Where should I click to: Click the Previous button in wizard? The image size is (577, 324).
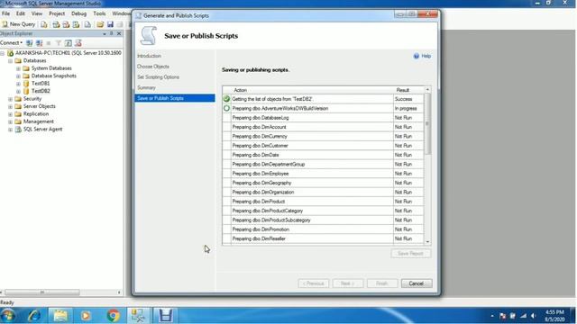pos(314,283)
